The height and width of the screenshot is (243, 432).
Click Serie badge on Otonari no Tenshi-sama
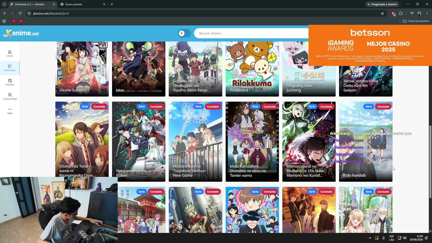click(85, 107)
